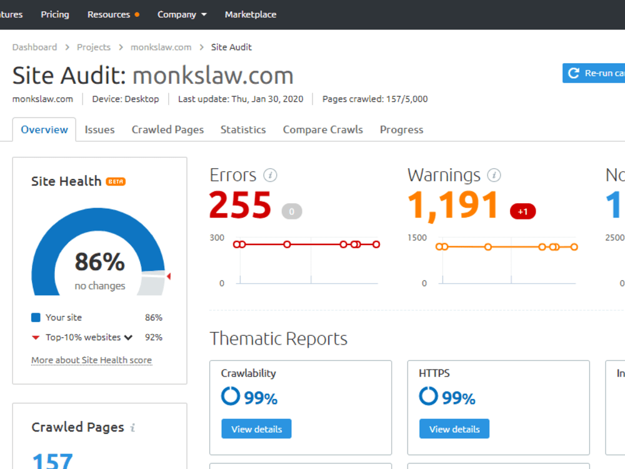Image resolution: width=625 pixels, height=469 pixels.
Task: Switch to the Progress tab
Action: pos(401,129)
